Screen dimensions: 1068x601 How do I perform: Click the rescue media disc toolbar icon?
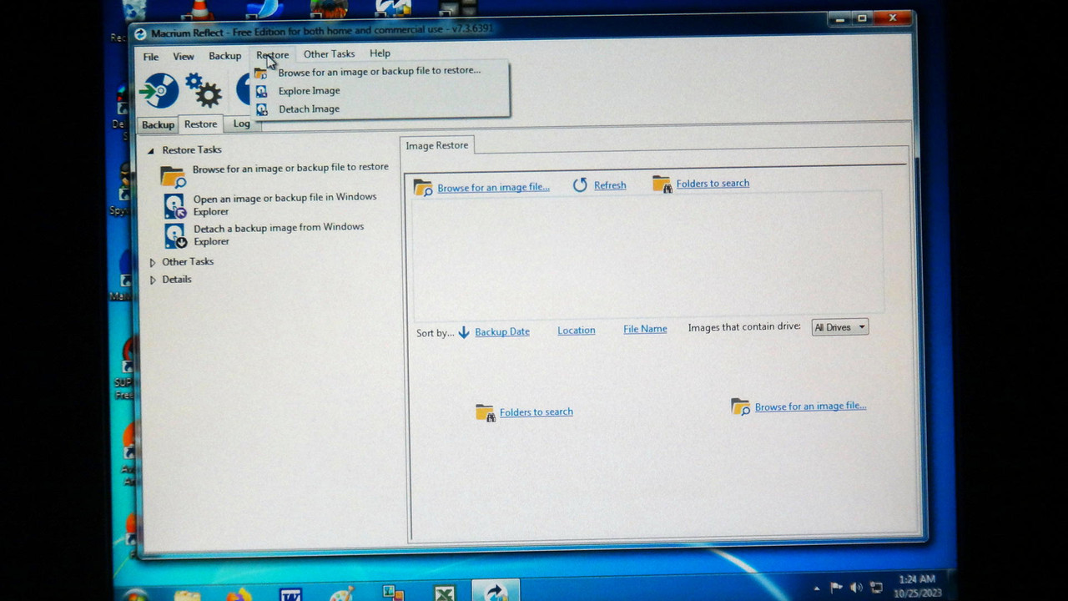(x=159, y=90)
